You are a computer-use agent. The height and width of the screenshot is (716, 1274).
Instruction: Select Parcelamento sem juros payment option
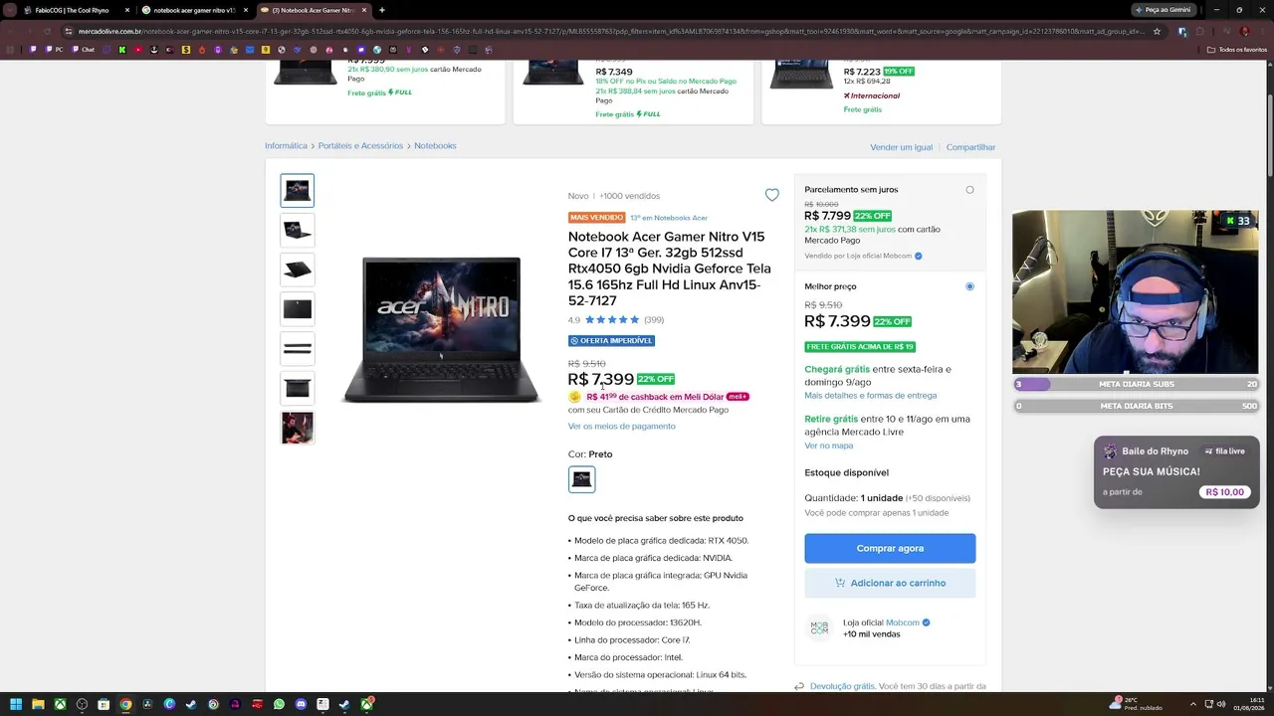(969, 190)
